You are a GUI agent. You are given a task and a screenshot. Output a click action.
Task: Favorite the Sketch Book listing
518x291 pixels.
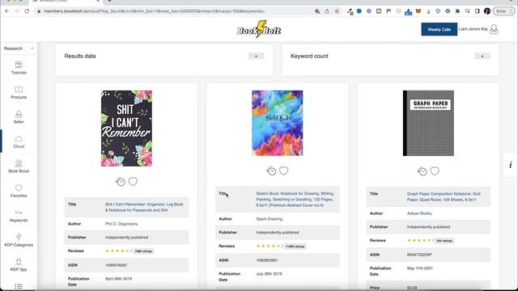(x=284, y=171)
